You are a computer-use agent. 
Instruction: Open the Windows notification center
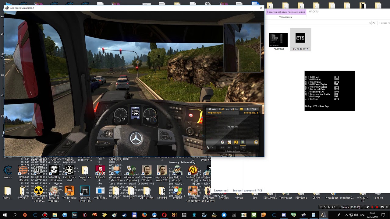[x=383, y=215]
